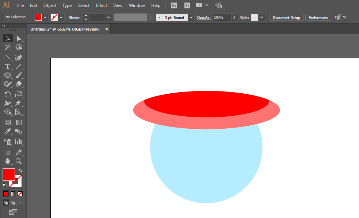
Task: Enable Draw Behind mode
Action: 13,202
